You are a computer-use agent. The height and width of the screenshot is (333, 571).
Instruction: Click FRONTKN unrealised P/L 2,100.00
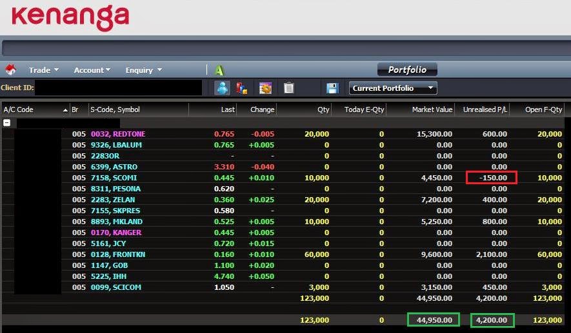pos(491,254)
